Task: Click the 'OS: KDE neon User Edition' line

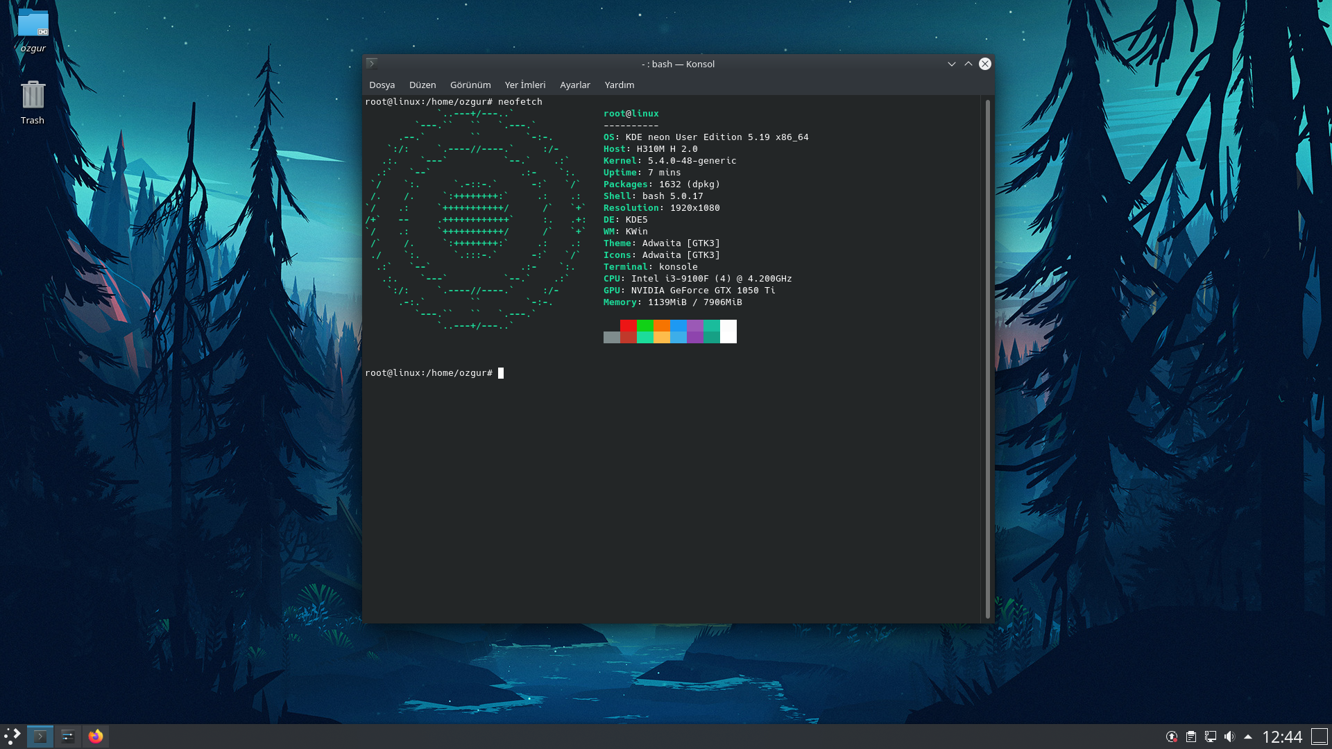Action: click(x=706, y=137)
